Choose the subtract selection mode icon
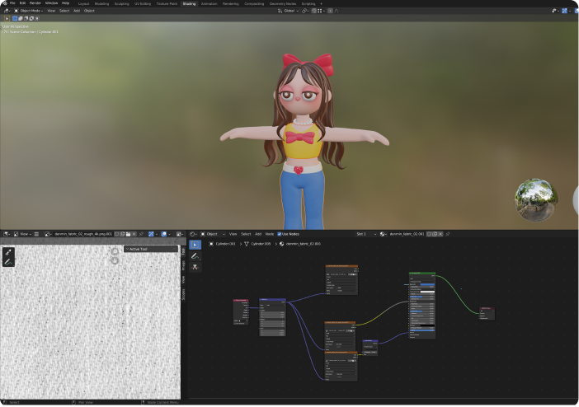The height and width of the screenshot is (407, 579). [26, 18]
